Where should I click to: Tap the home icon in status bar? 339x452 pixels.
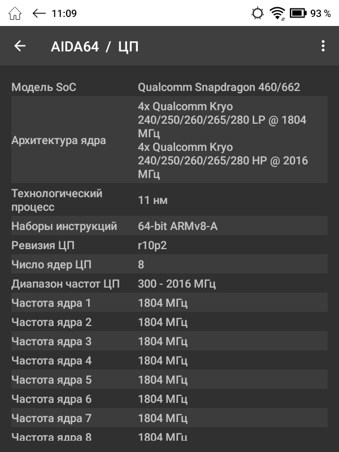[15, 13]
